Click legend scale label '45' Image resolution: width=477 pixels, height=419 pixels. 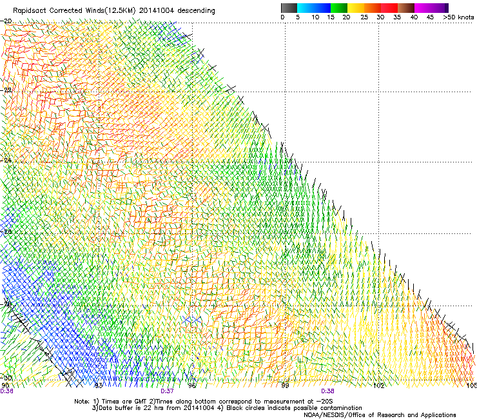click(430, 17)
